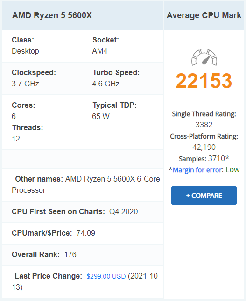The width and height of the screenshot is (246, 301).
Task: Click the Cross-Platform Rating value 42,190
Action: [x=204, y=147]
